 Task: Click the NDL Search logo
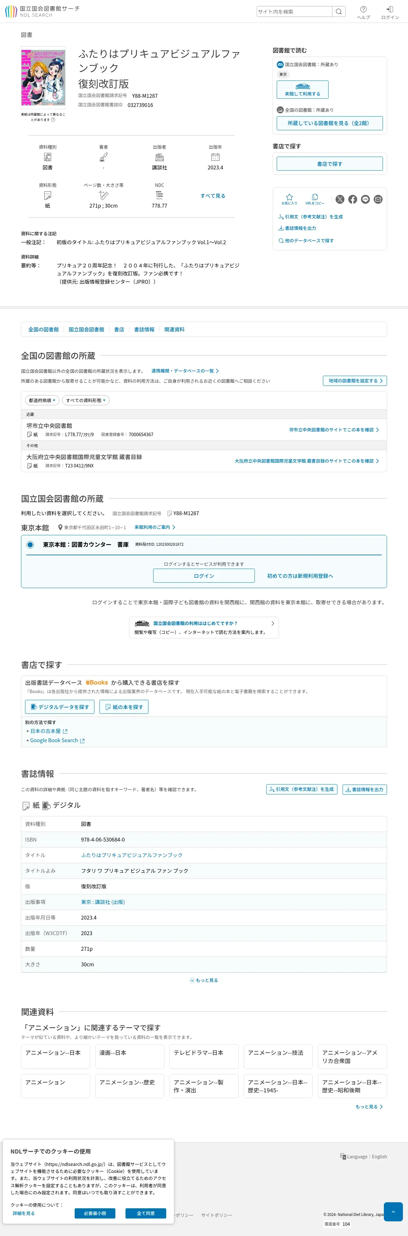tap(42, 11)
